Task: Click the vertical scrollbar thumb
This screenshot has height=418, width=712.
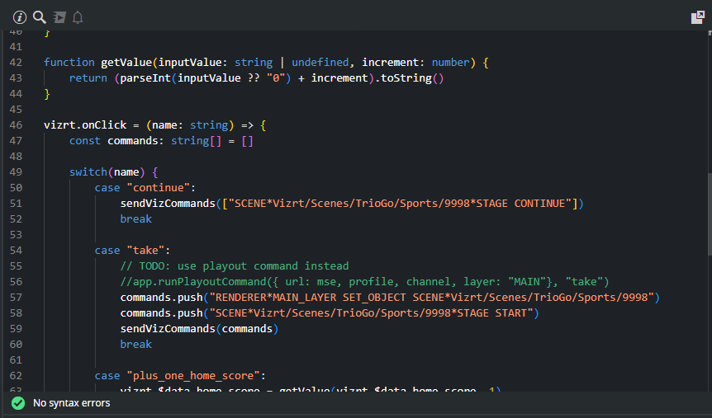Action: click(707, 140)
